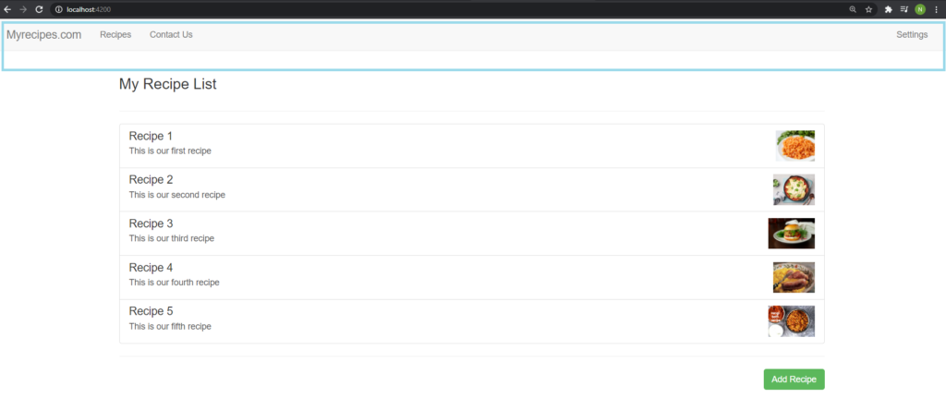Open the Contact Us nav item
The height and width of the screenshot is (410, 946).
[x=171, y=35]
